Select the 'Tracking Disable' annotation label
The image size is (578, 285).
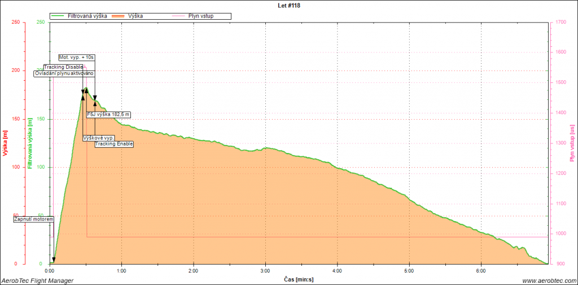[x=64, y=67]
